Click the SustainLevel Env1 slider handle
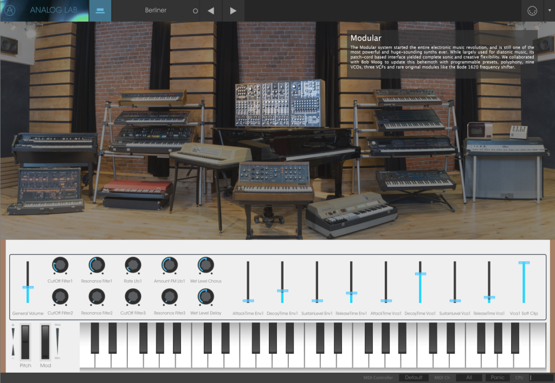Viewport: 555px width, 383px height. [x=317, y=301]
